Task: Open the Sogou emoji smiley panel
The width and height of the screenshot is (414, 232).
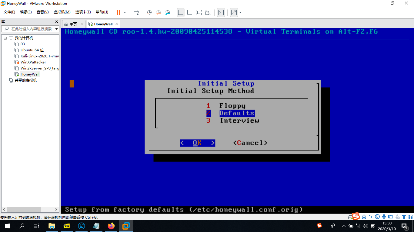Action: click(377, 217)
